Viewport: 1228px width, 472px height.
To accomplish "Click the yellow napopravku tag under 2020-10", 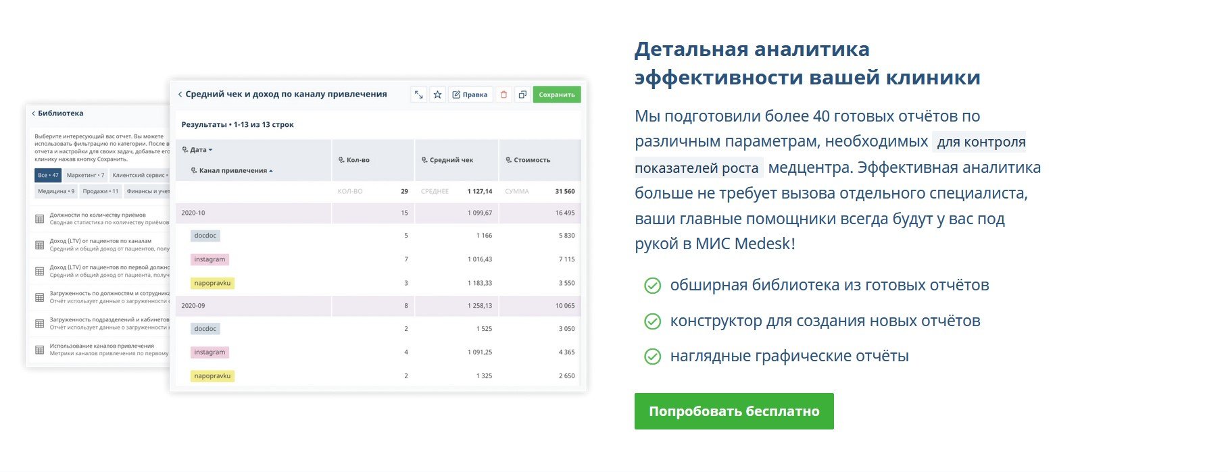I will pyautogui.click(x=212, y=284).
